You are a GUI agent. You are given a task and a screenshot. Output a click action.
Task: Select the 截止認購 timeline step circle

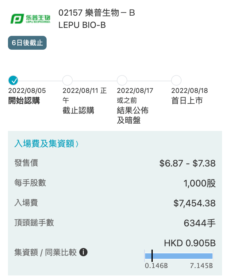67,80
